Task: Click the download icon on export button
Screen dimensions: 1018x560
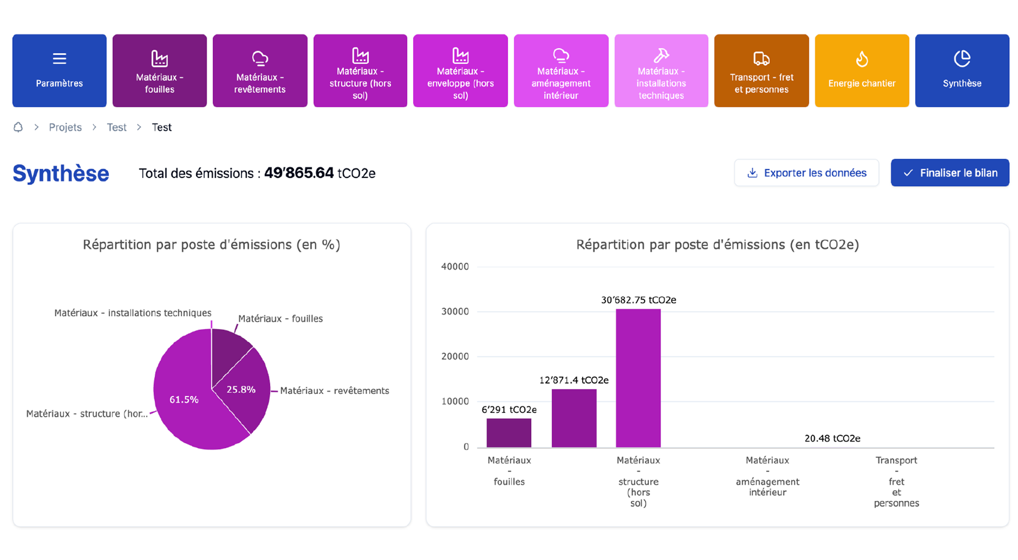Action: tap(752, 173)
